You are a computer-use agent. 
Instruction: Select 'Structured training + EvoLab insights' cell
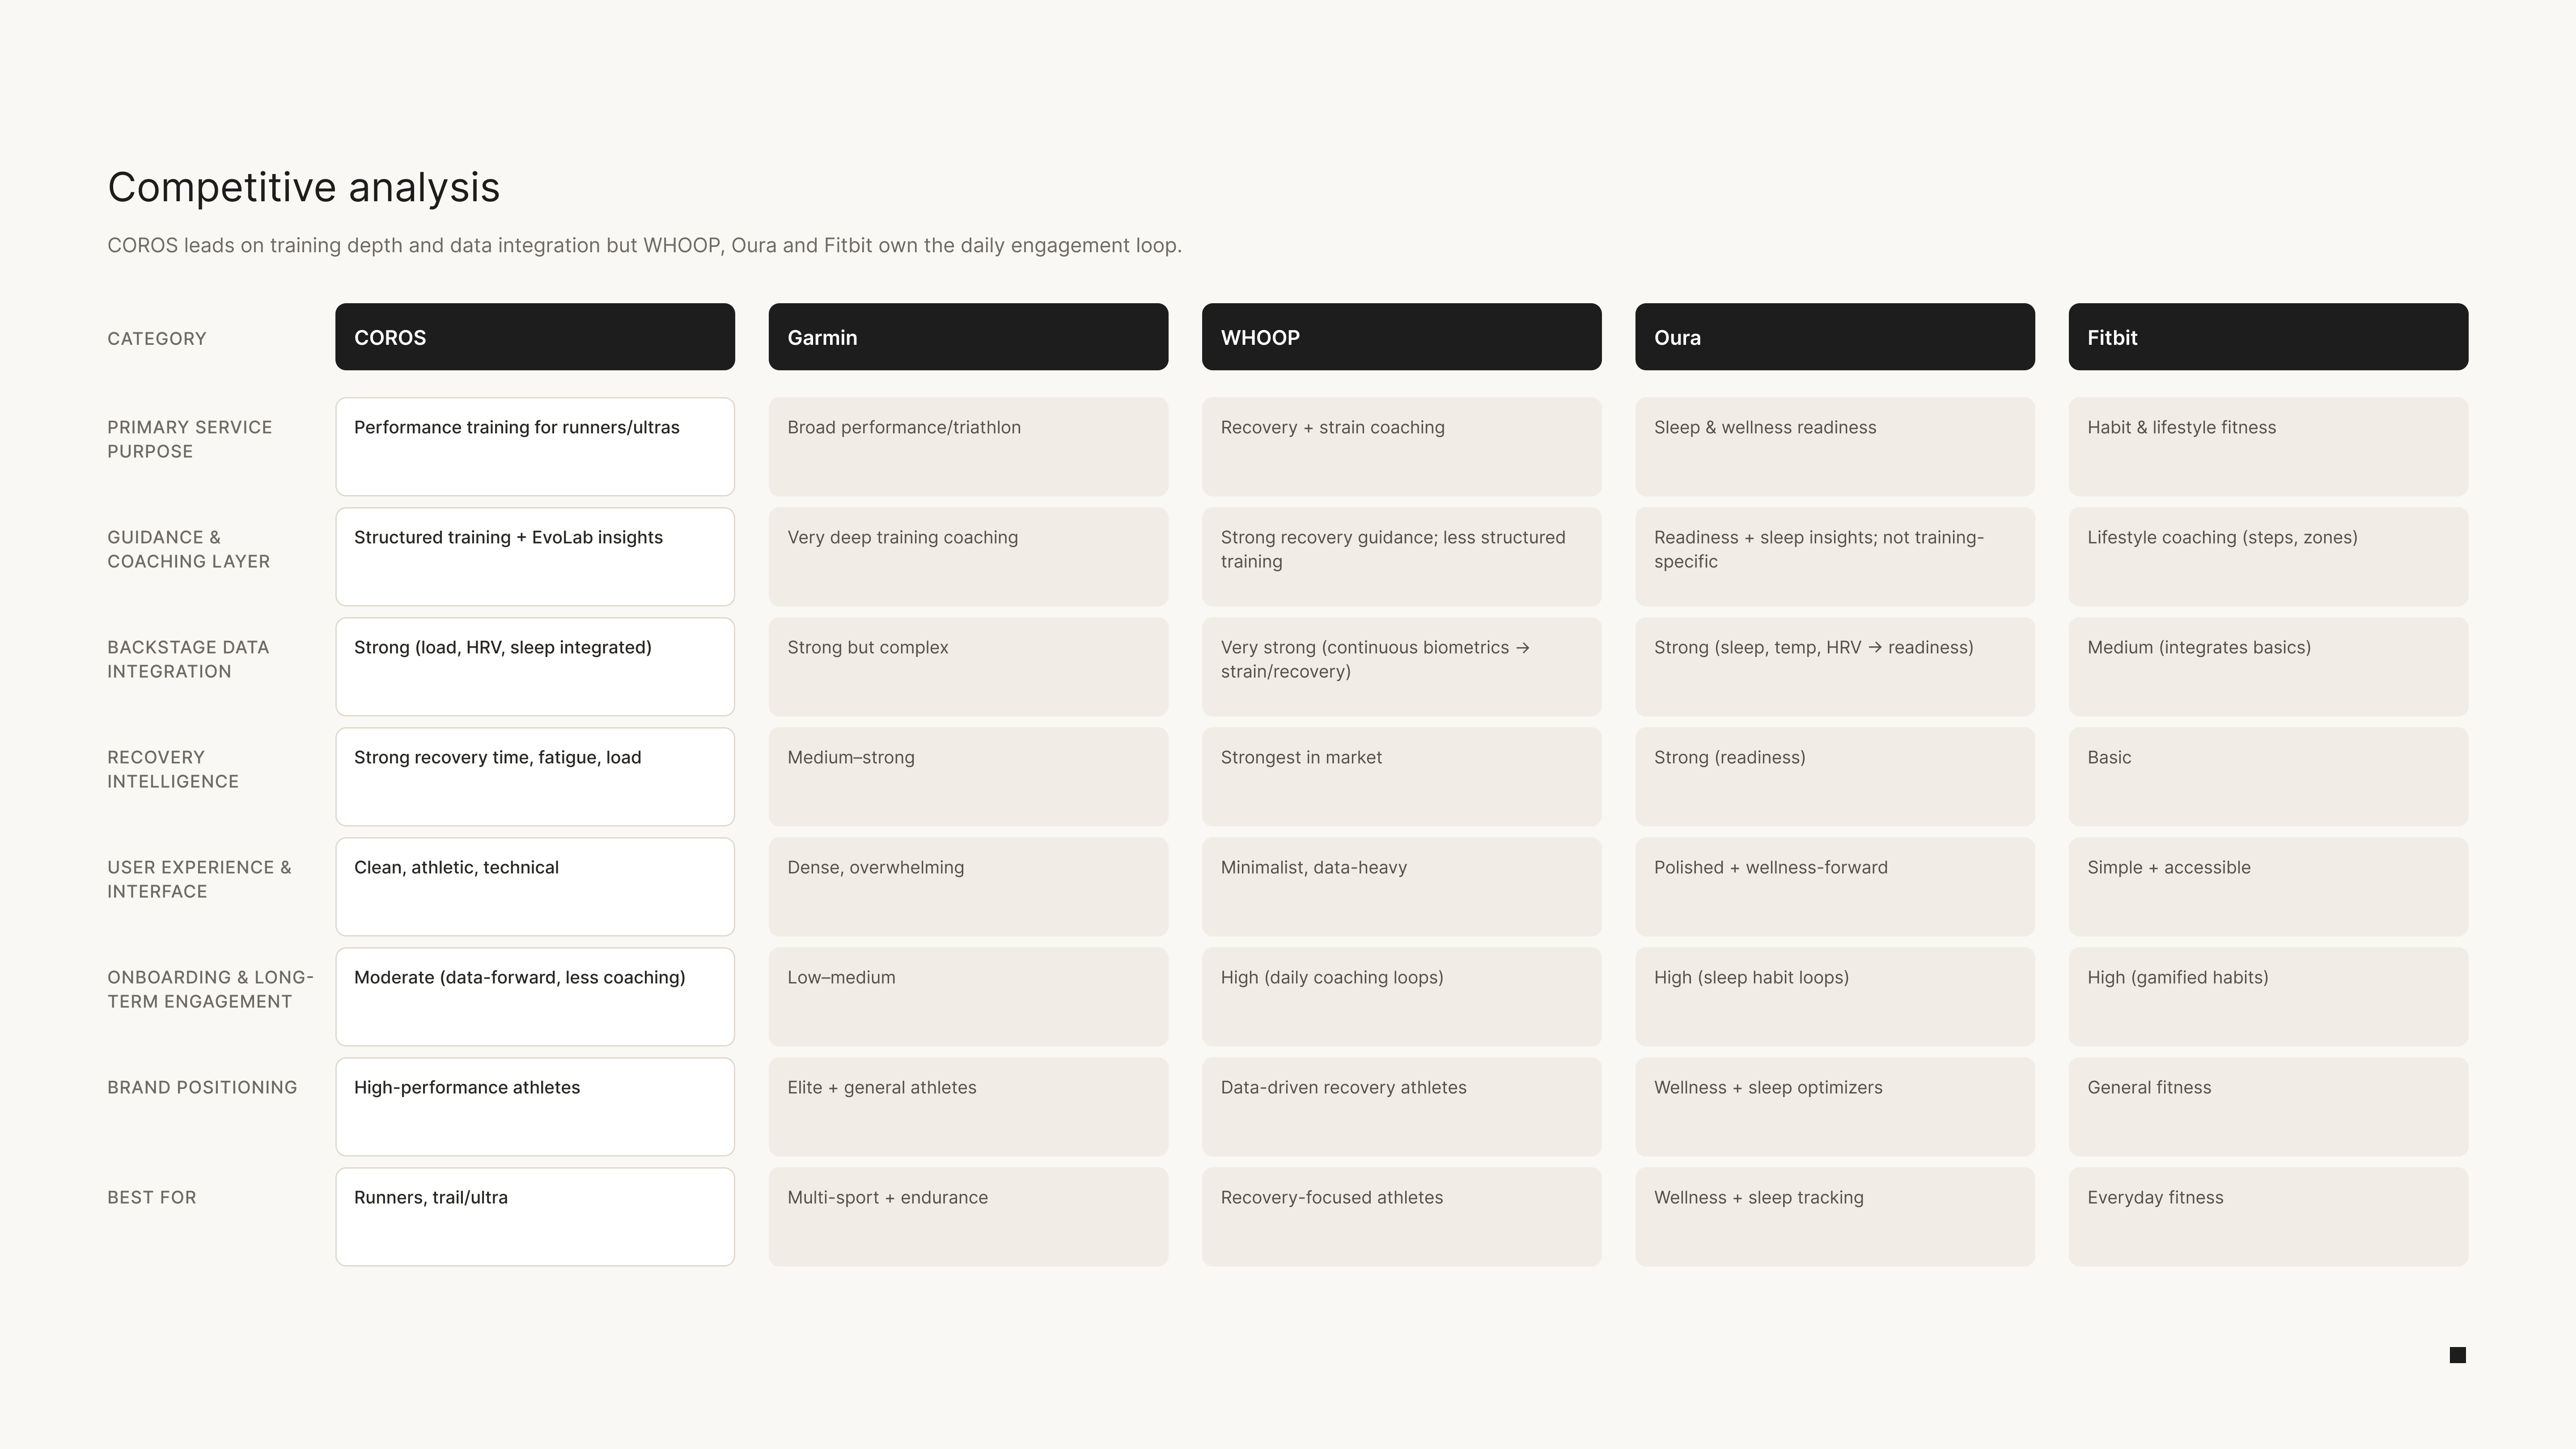click(535, 557)
